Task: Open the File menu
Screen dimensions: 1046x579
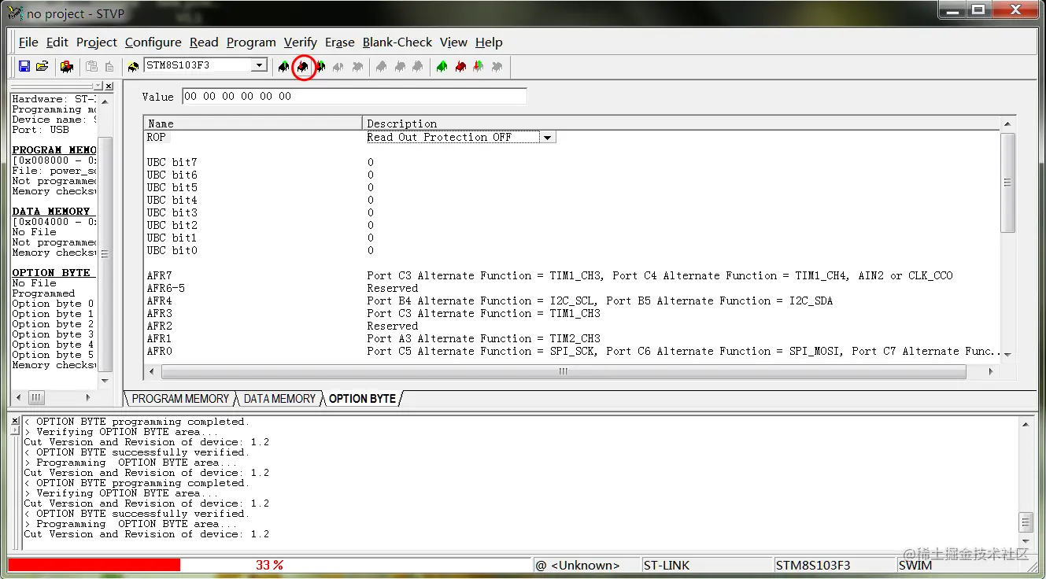Action: 28,42
